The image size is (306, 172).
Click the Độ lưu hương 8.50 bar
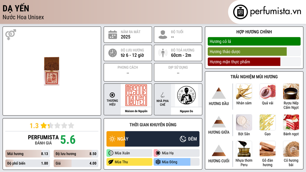pos(76,154)
